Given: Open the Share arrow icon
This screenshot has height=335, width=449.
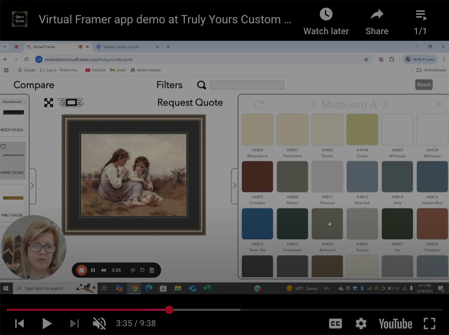Looking at the screenshot, I should [376, 15].
